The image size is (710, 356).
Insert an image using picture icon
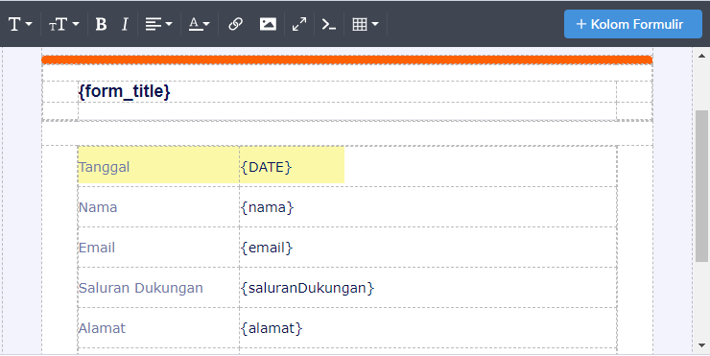pos(268,24)
